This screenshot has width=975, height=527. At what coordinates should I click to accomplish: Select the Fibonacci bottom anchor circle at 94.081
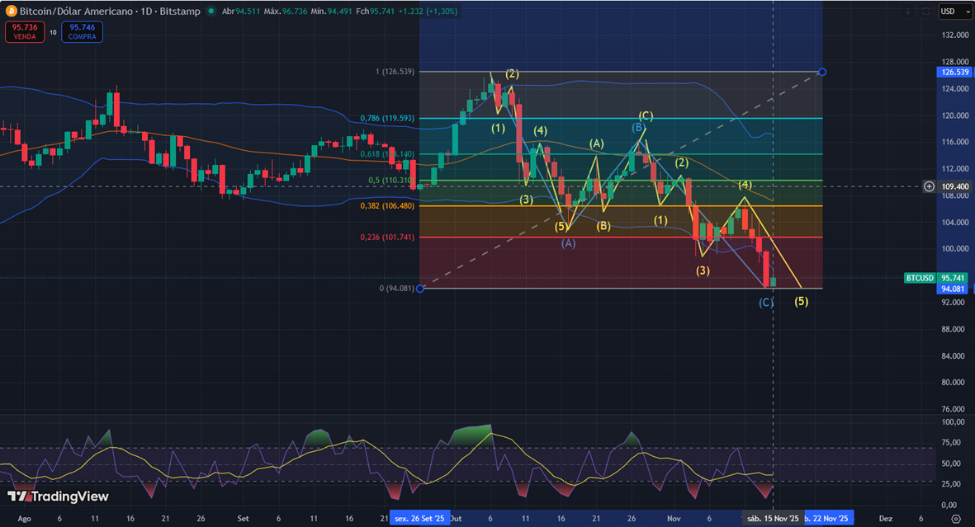point(420,288)
